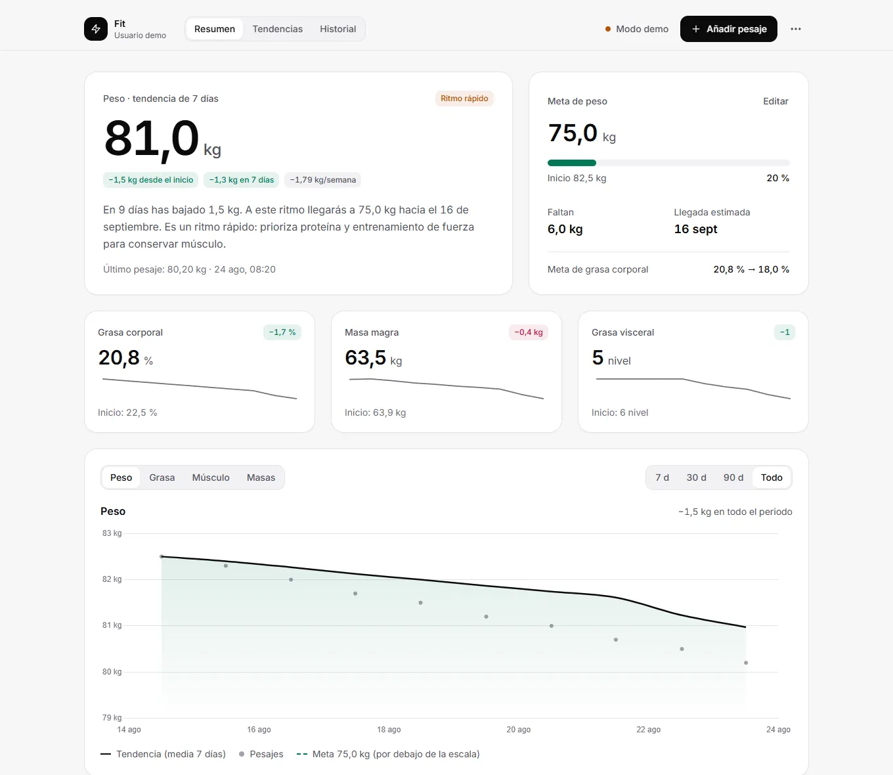Click the −1,5 kg desde el inicio chip
The height and width of the screenshot is (775, 893).
(151, 180)
